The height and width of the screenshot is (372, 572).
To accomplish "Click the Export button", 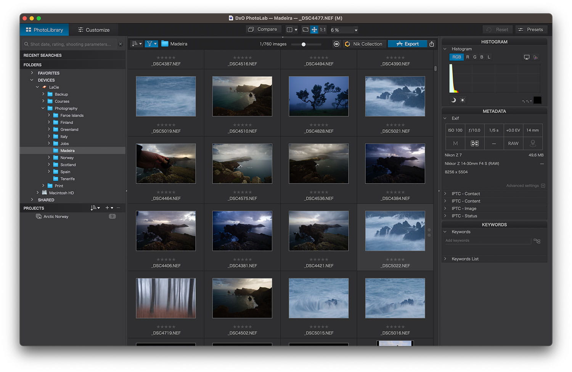I will point(407,44).
